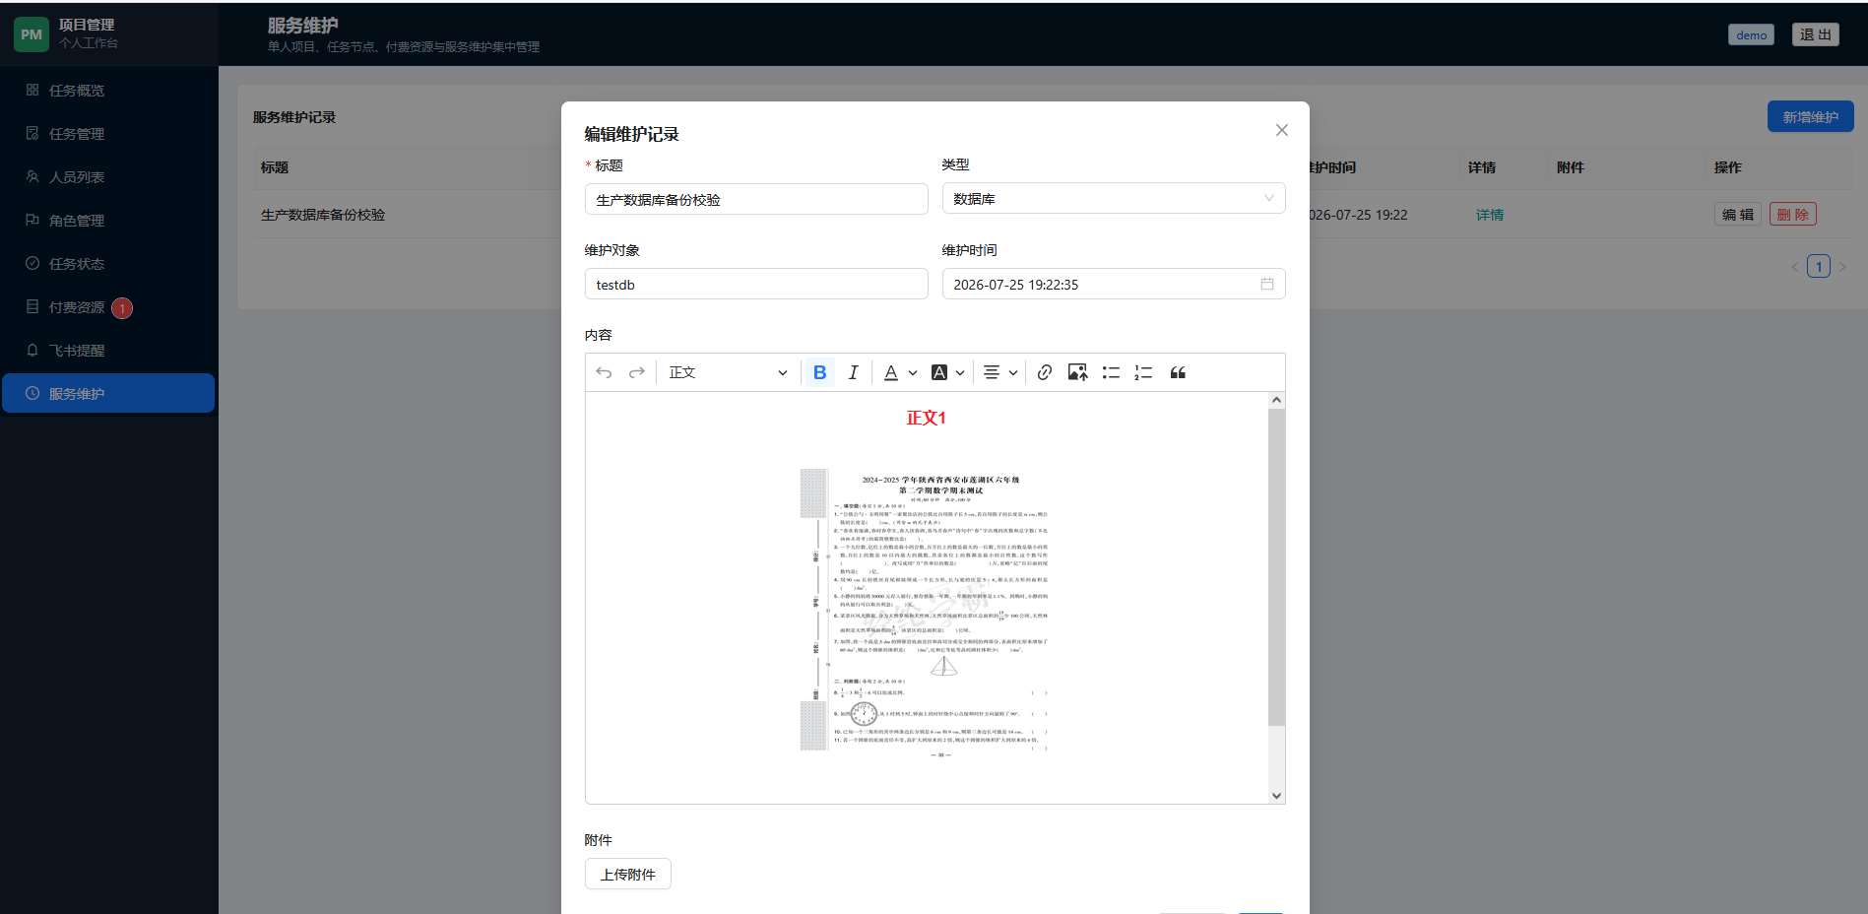This screenshot has height=914, width=1868.
Task: Click 生产数据库备份校验 table cell
Action: 323,215
